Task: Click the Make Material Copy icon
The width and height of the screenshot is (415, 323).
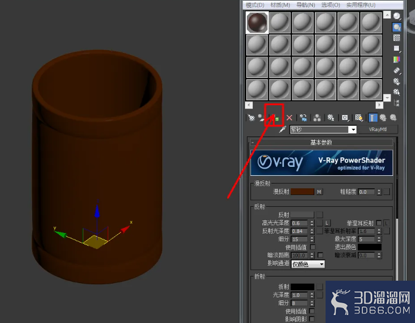Action: coord(303,118)
